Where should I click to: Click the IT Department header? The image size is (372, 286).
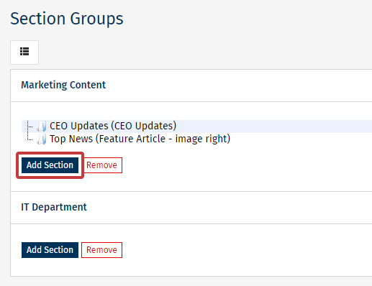click(x=54, y=207)
